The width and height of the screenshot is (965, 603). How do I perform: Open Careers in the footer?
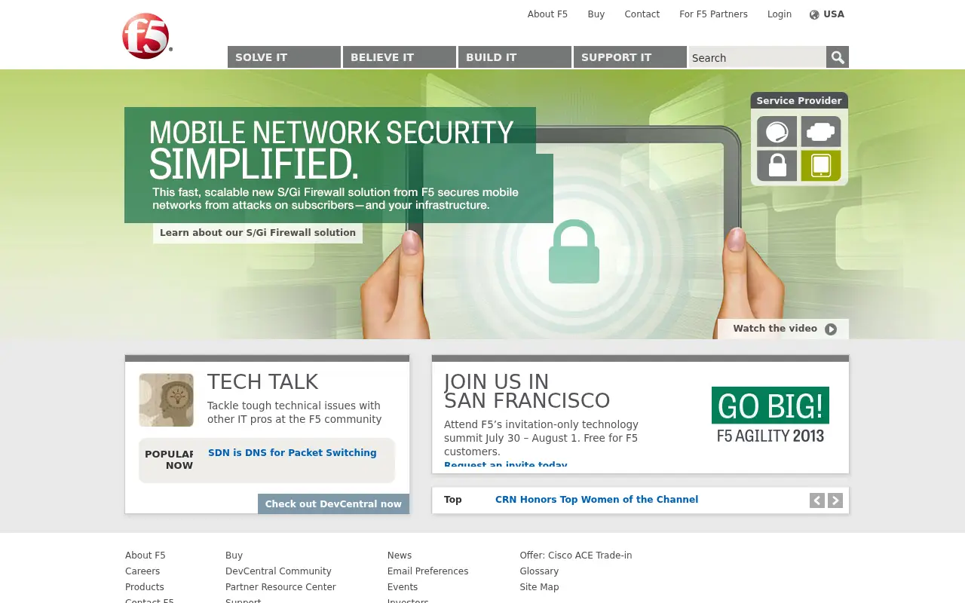pos(142,571)
